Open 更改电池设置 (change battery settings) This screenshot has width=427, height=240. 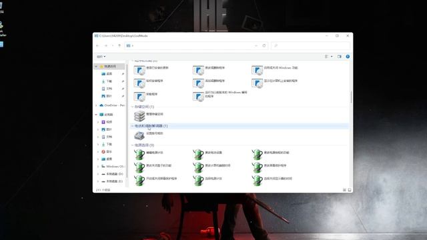[x=207, y=154]
